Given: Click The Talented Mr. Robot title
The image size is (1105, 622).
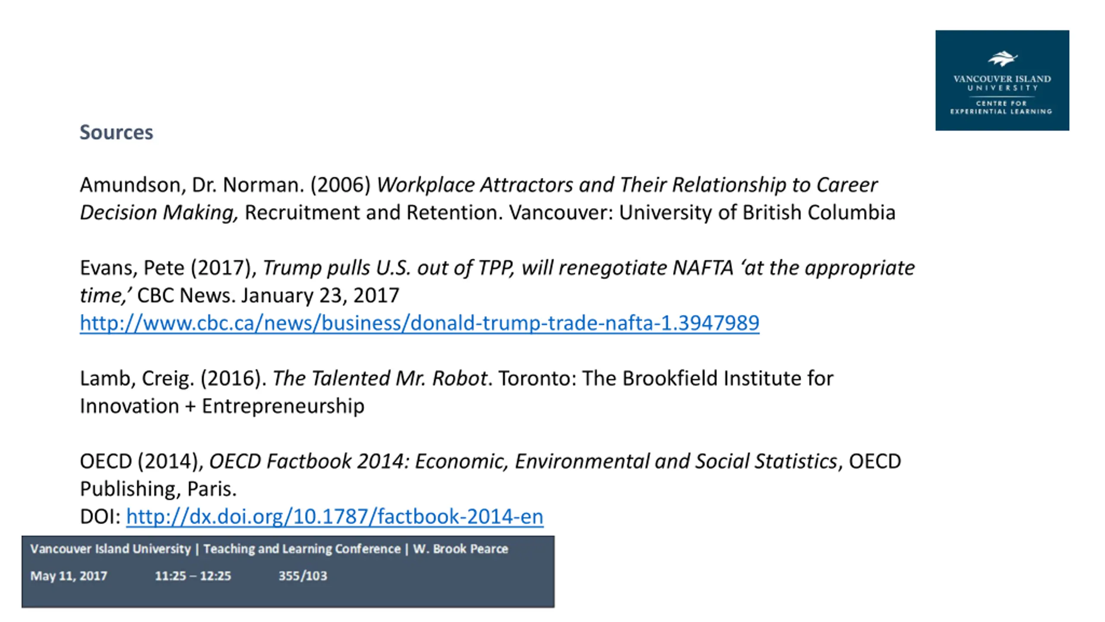Looking at the screenshot, I should [380, 378].
